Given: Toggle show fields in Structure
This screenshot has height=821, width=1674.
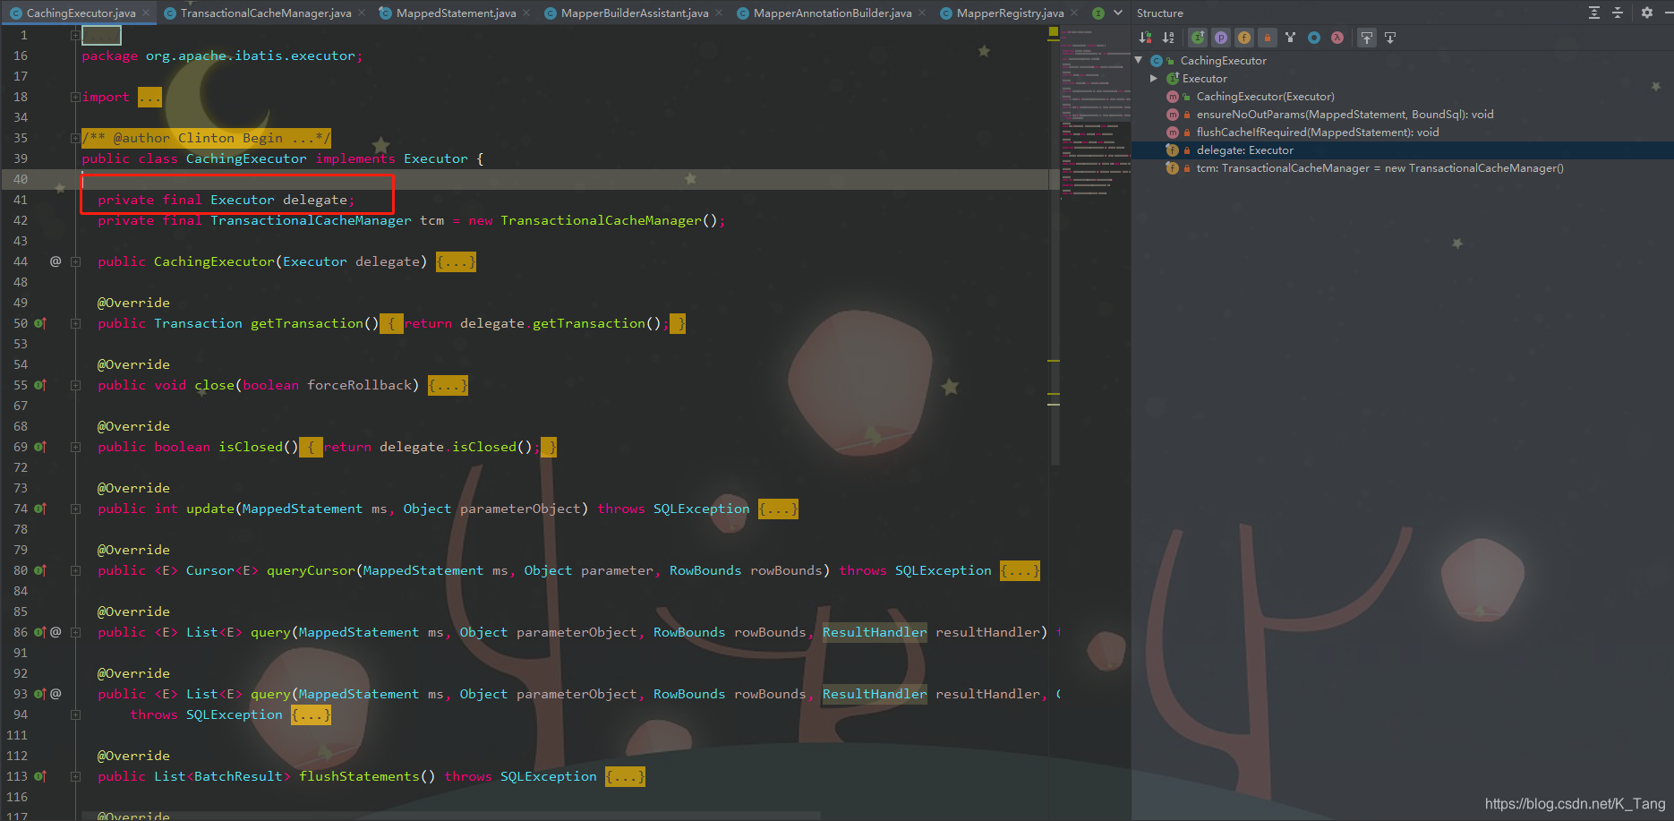Looking at the screenshot, I should pos(1244,38).
